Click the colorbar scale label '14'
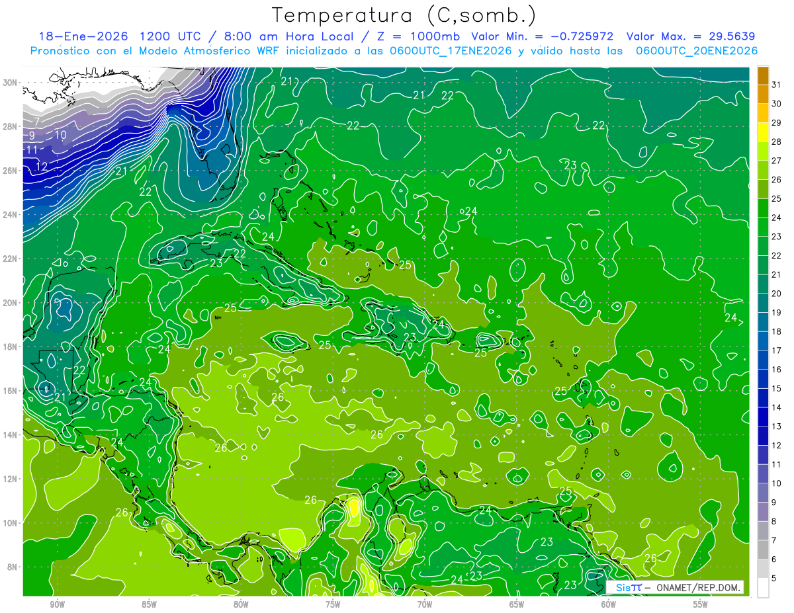The width and height of the screenshot is (794, 613). (777, 407)
